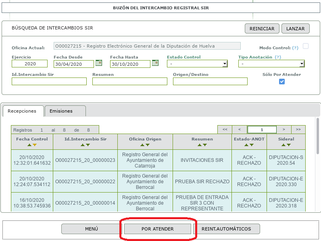Go to previous results page

239,130
